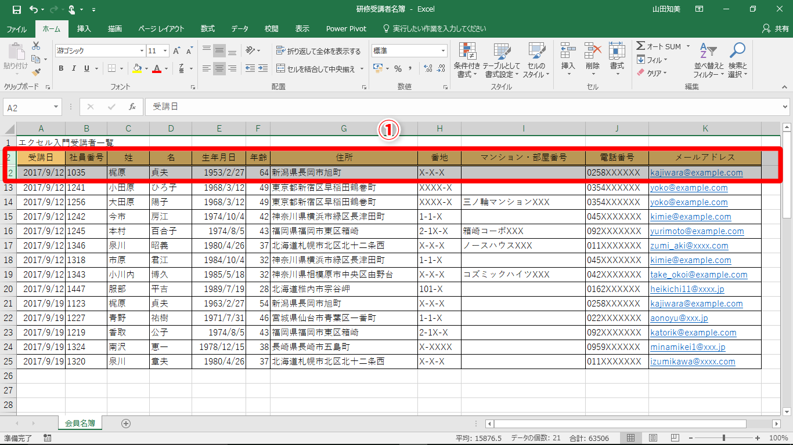793x445 pixels.
Task: Toggle underline formatting
Action: click(87, 68)
